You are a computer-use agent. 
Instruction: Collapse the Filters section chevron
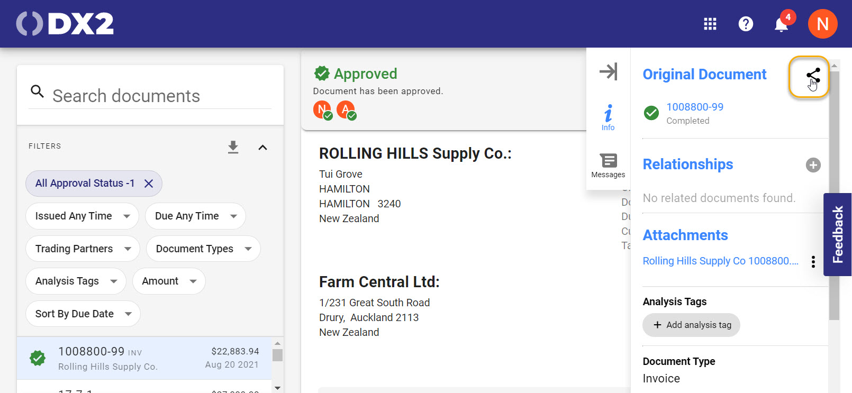pos(262,147)
